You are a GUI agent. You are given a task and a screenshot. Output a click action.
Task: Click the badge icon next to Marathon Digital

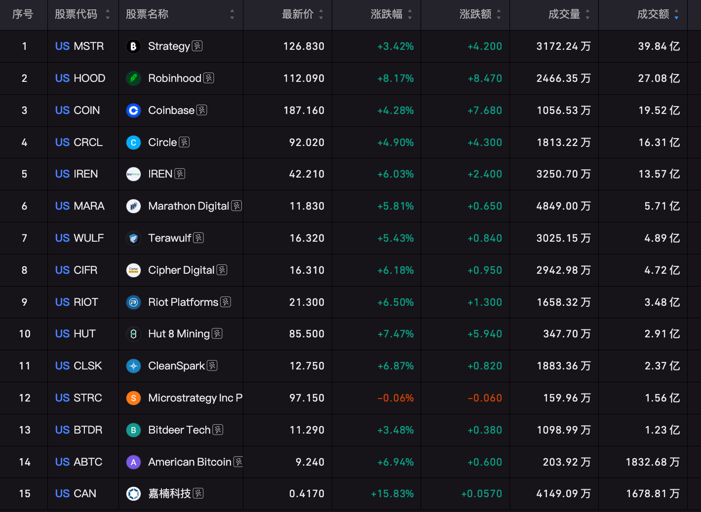click(x=236, y=206)
